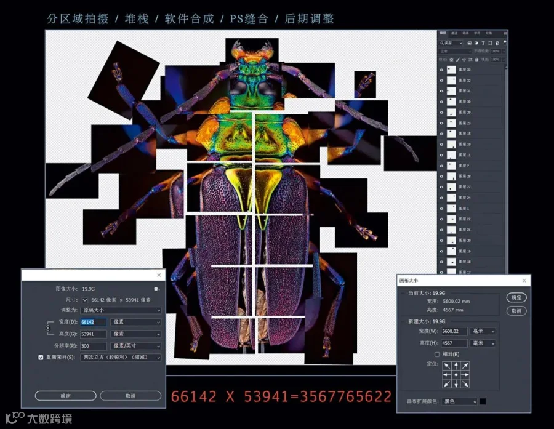Open the 调整为 原稿大小 dropdown
This screenshot has height=429, width=554.
pos(121,310)
